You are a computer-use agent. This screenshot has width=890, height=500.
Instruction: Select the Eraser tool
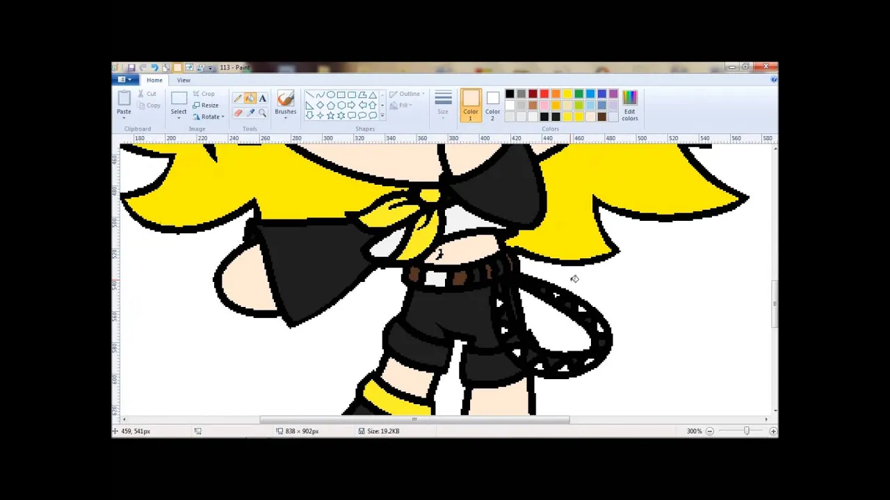[238, 112]
